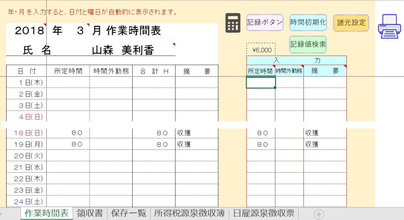The image size is (404, 220).
Task: Click the left table 時間外勤務 header
Action: coord(111,71)
